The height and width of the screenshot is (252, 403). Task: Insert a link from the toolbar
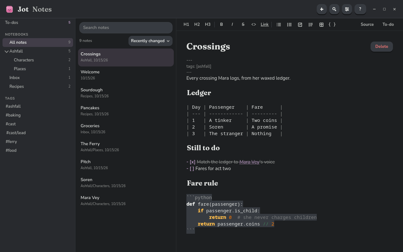click(x=265, y=25)
